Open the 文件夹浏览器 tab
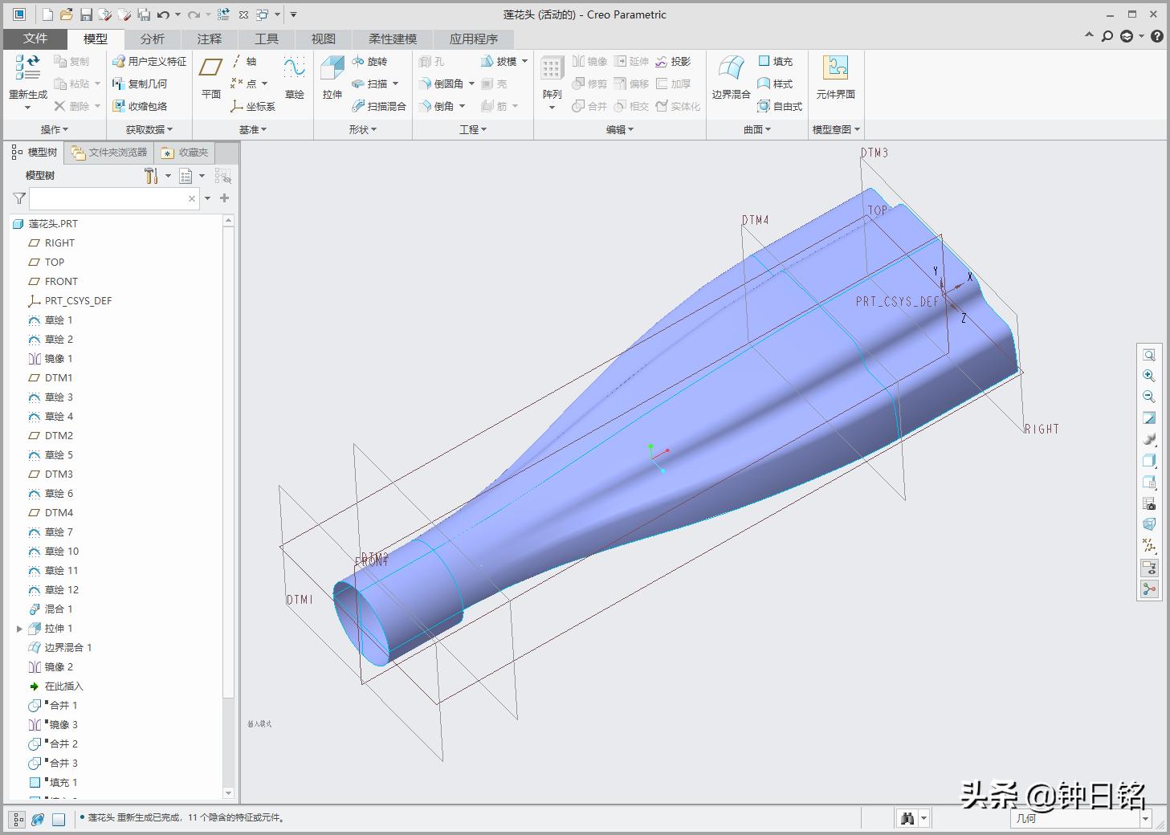The image size is (1170, 835). tap(109, 153)
